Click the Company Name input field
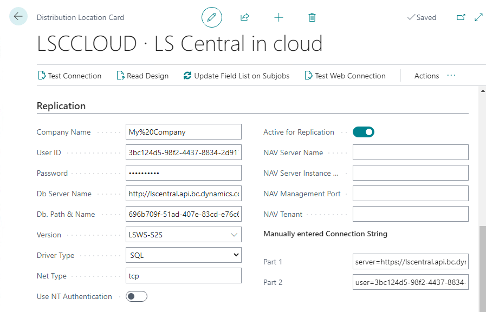 click(183, 132)
